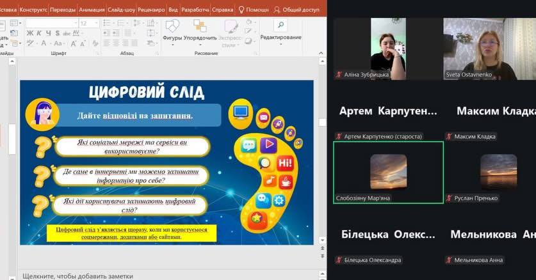Viewport: 536px width, 280px height.
Task: Click muted mic icon beside Руслан Преньko
Action: point(450,198)
